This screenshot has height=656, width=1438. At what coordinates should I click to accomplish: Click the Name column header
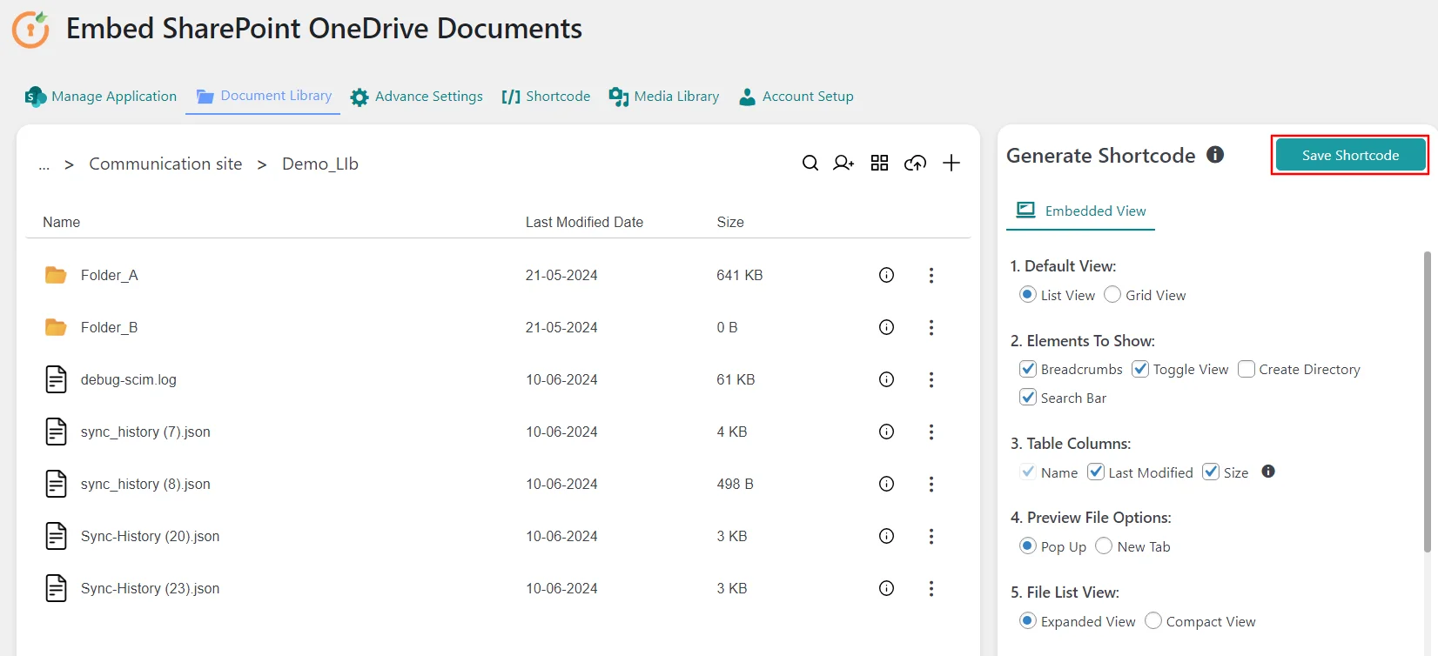(62, 222)
